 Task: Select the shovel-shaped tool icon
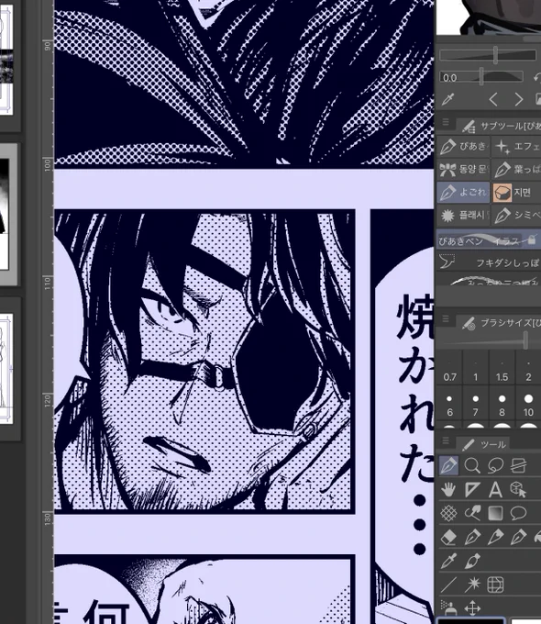[x=472, y=513]
